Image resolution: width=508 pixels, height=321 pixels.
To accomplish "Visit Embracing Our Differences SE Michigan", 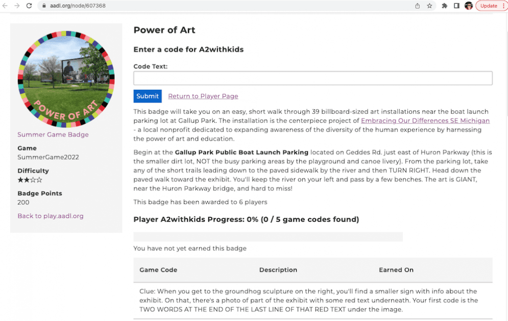I will click(x=426, y=121).
